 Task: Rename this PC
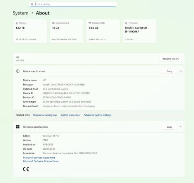171,59
